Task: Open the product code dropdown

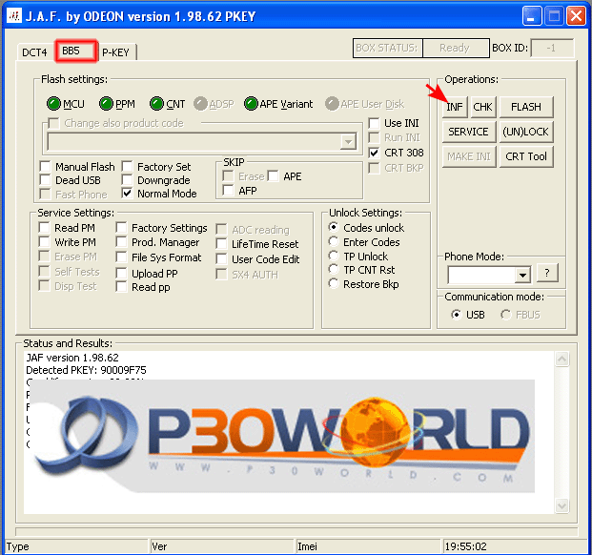Action: [348, 141]
